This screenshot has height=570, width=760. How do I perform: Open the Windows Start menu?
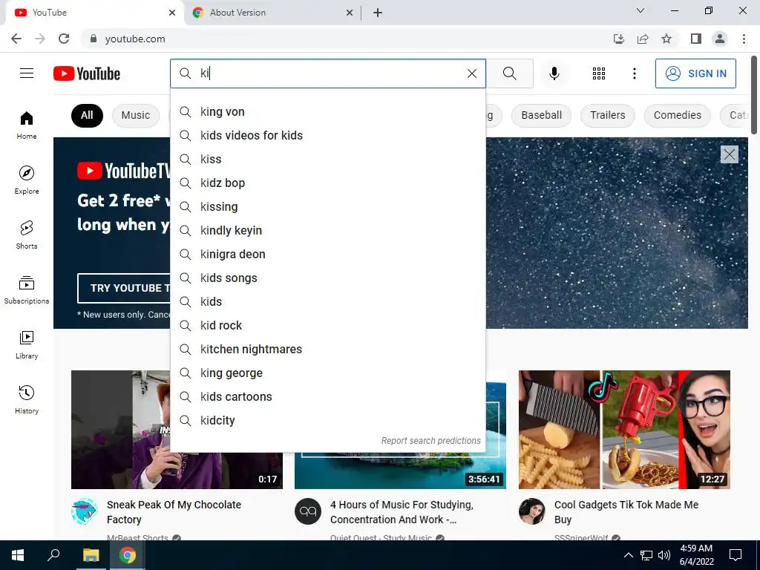point(18,555)
